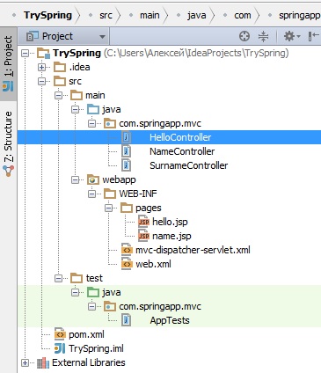Click the webapp web folder icon

pos(93,179)
